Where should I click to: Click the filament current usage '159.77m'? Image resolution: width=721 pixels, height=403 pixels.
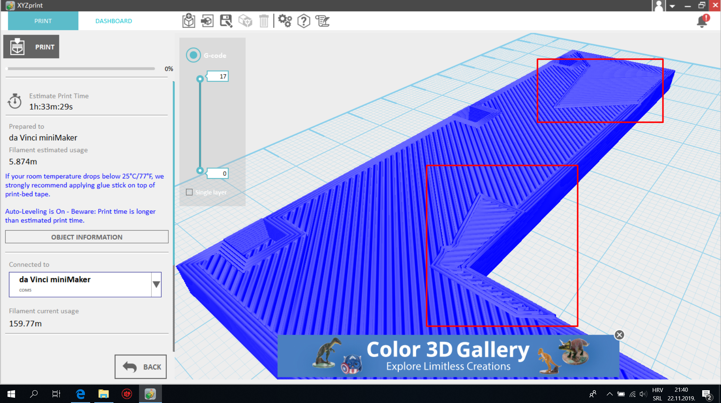(x=25, y=323)
